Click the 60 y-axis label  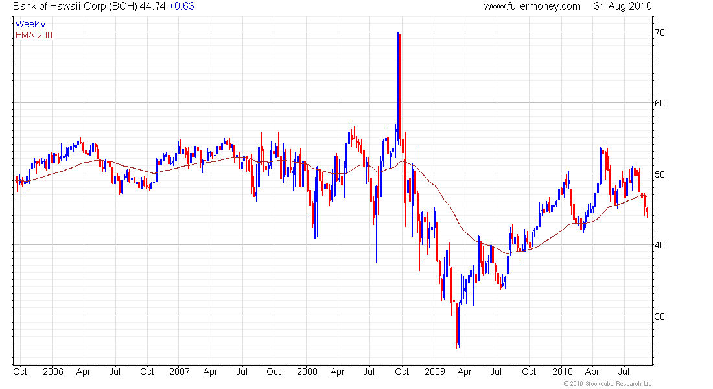coord(660,103)
